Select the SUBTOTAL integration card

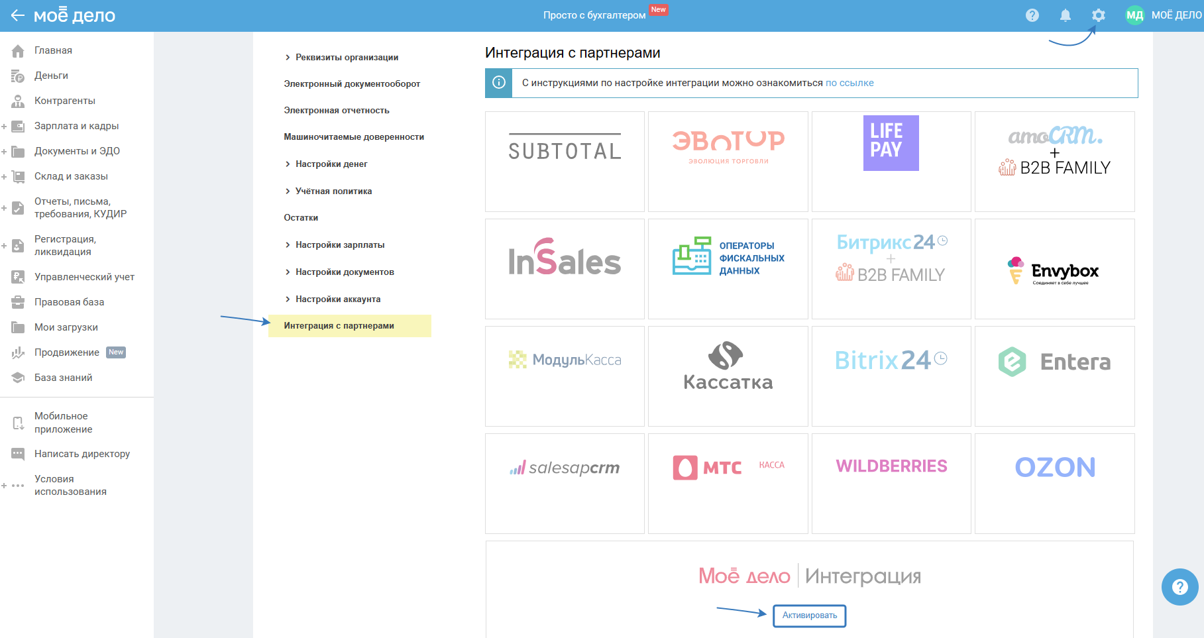[x=565, y=162]
